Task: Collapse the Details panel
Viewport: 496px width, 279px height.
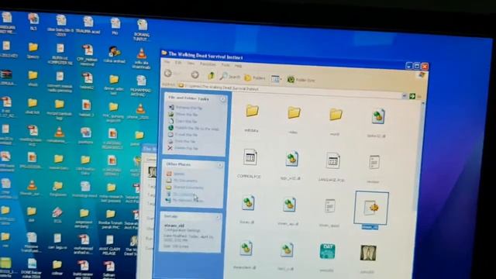Action: tap(218, 218)
